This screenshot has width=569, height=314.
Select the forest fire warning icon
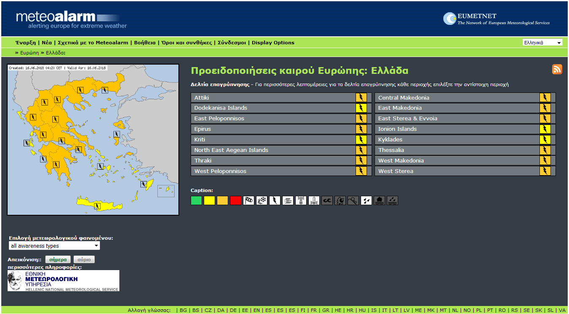[x=340, y=200]
